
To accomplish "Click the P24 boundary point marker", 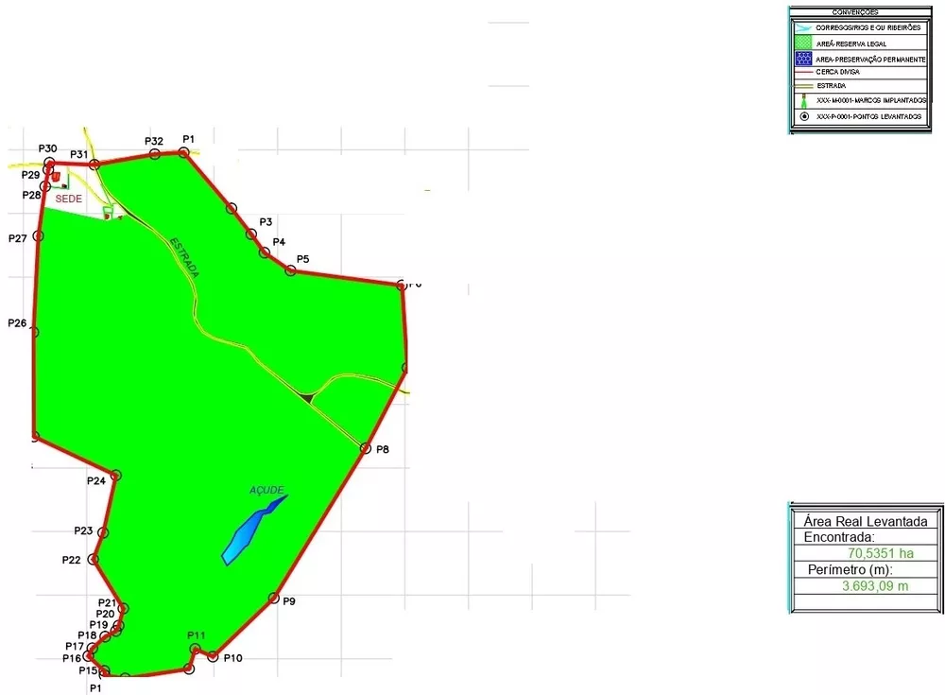I will coord(115,476).
